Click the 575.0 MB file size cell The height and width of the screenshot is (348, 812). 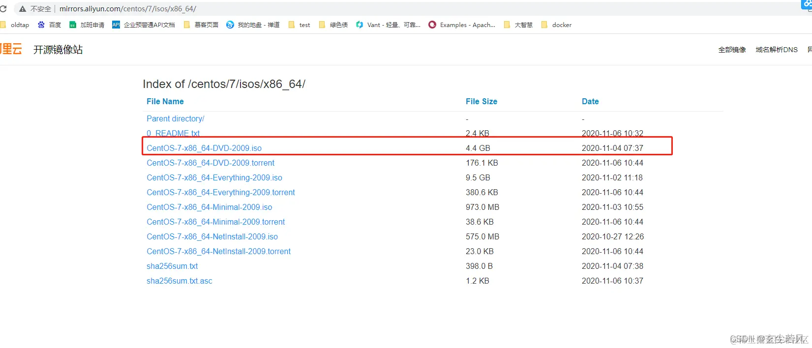click(482, 236)
